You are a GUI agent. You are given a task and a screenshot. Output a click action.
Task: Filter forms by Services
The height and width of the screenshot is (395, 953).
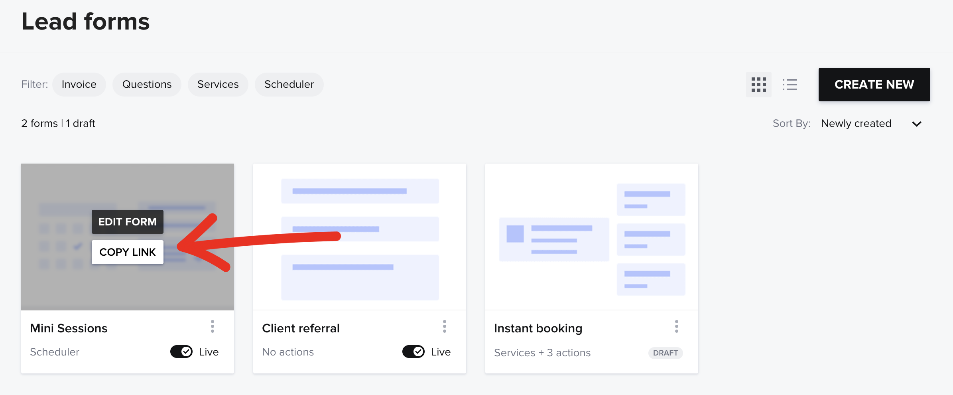218,84
